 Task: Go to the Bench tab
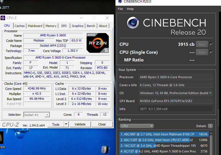point(91,26)
